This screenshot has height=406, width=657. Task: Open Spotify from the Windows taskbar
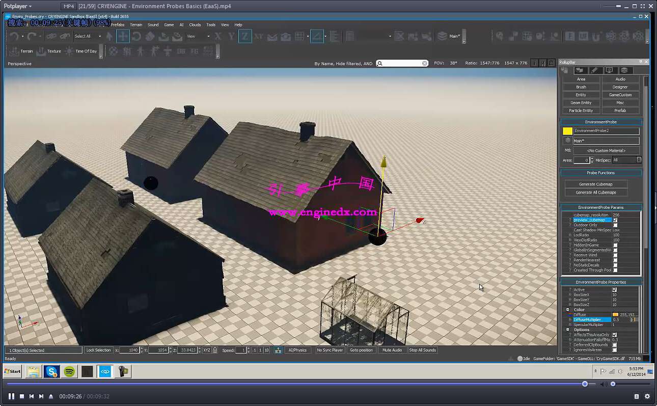point(70,372)
